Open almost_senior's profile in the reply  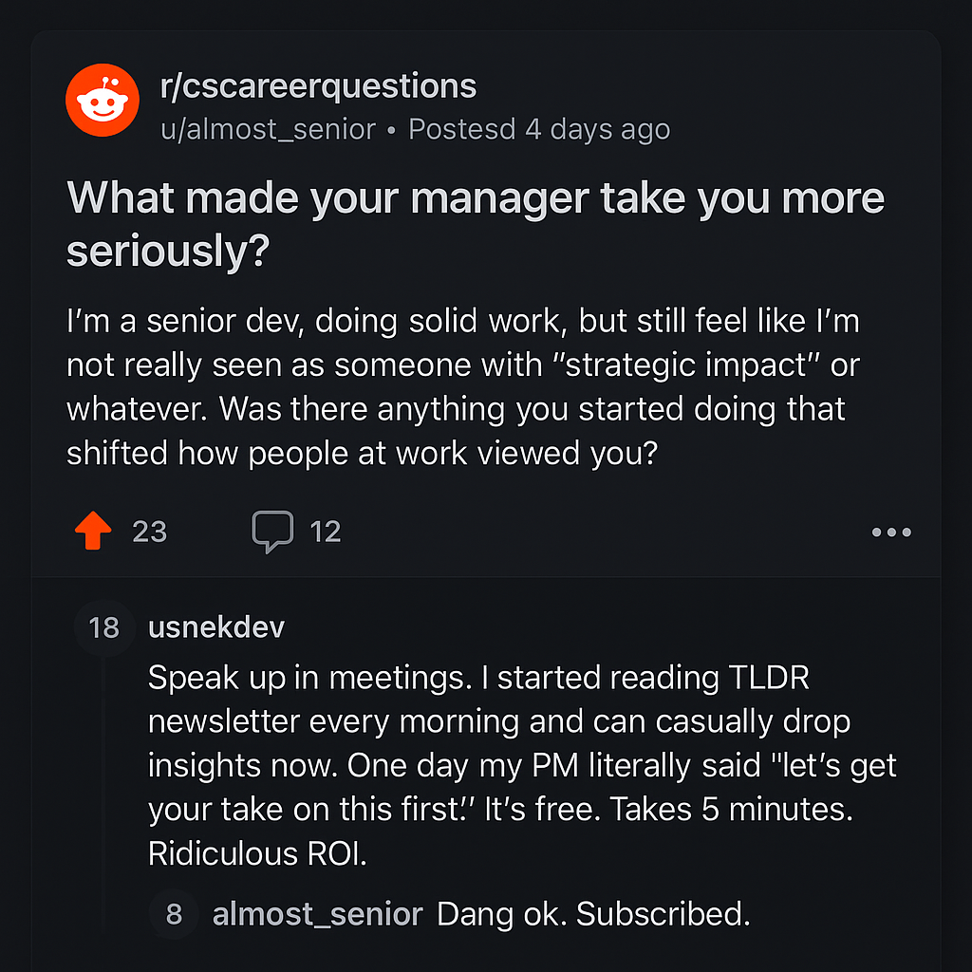317,914
